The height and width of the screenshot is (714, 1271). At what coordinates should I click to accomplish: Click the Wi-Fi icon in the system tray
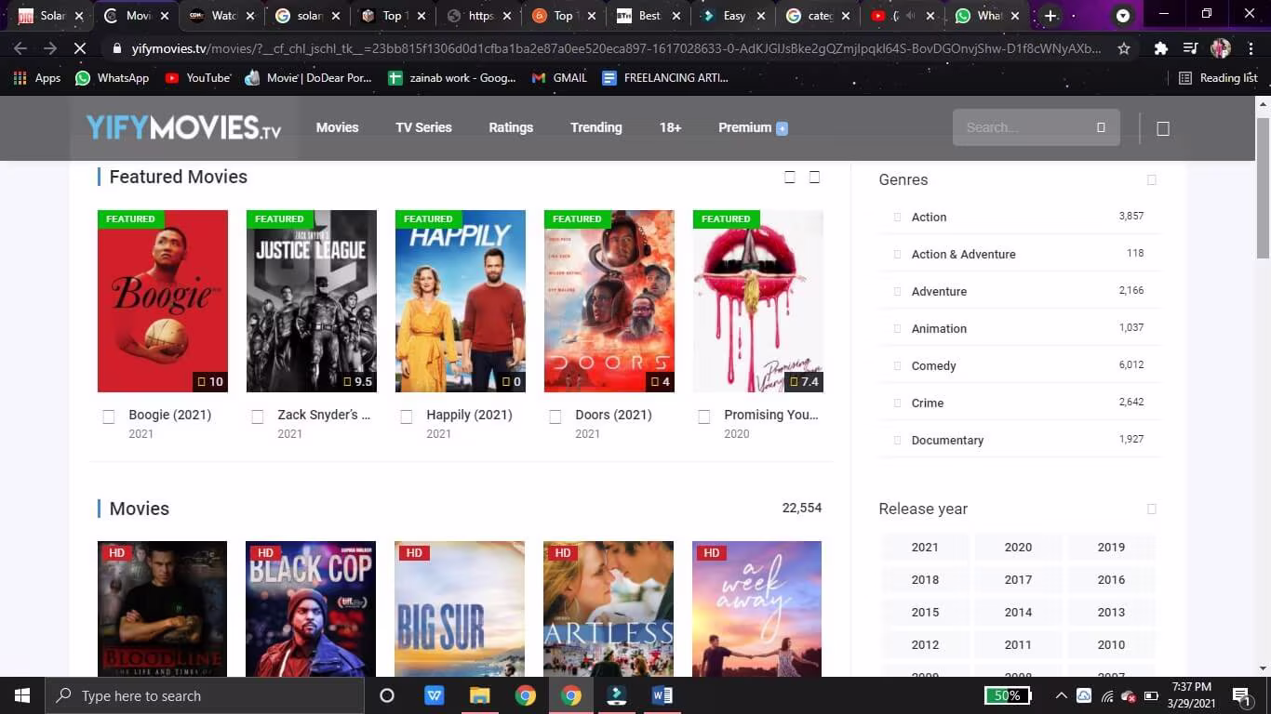(1107, 695)
